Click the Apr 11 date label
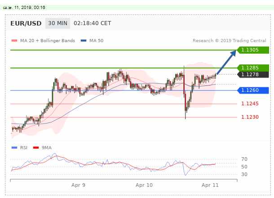The width and height of the screenshot is (274, 198). (210, 185)
